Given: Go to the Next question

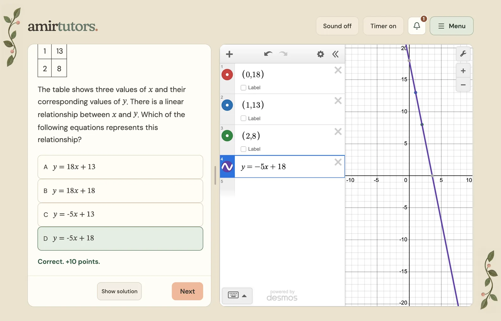Looking at the screenshot, I should click(187, 291).
